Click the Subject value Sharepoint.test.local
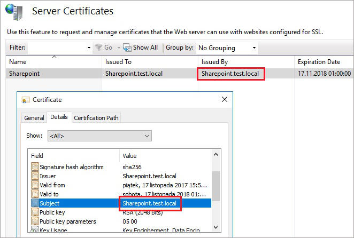This screenshot has height=238, width=354. pyautogui.click(x=149, y=203)
